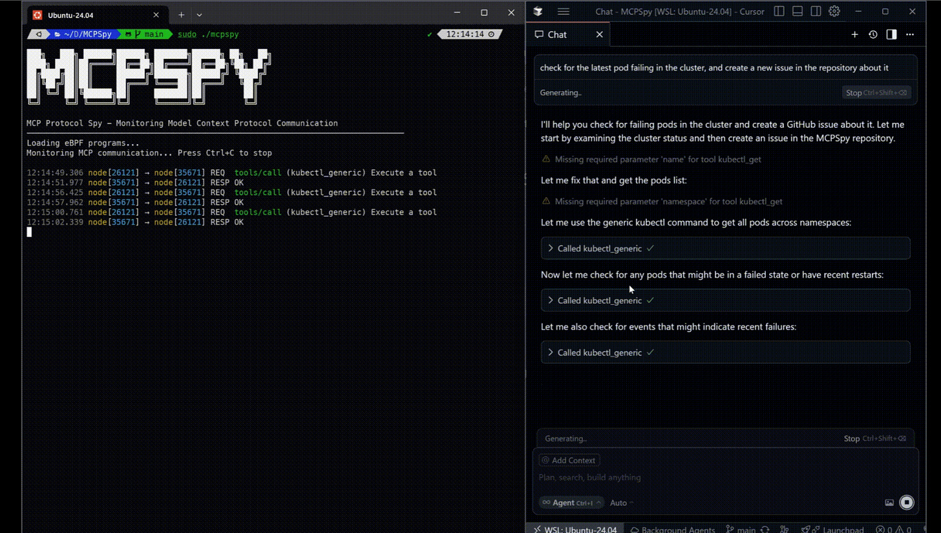Click the MCPSPY ASCII banner

[149, 76]
